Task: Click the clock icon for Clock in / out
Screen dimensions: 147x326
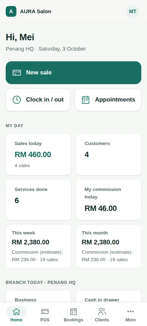Action: 17,100
